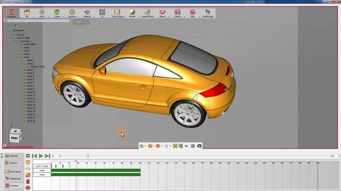The height and width of the screenshot is (191, 341).
Task: Select Body_19 in scene tree
Action: (x=31, y=121)
